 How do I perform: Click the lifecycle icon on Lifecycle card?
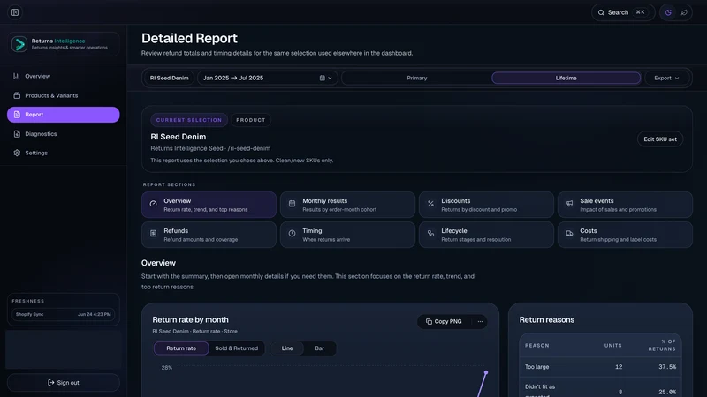[x=430, y=234]
